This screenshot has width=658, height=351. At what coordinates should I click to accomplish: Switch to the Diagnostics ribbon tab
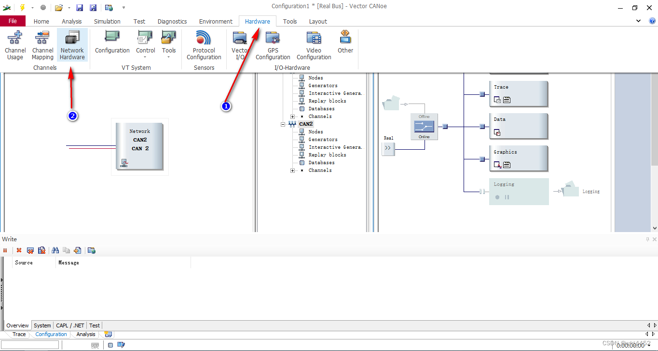172,21
